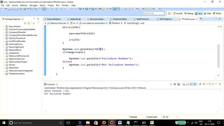Click the Save icon in main toolbar
This screenshot has width=224, height=126.
click(x=9, y=9)
